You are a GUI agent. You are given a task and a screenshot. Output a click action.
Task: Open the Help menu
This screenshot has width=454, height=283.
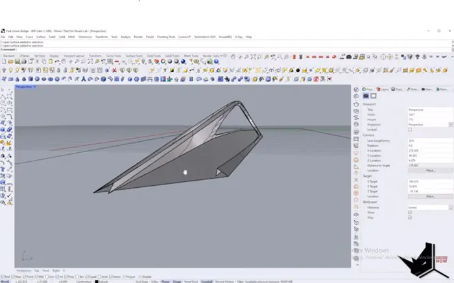point(248,37)
